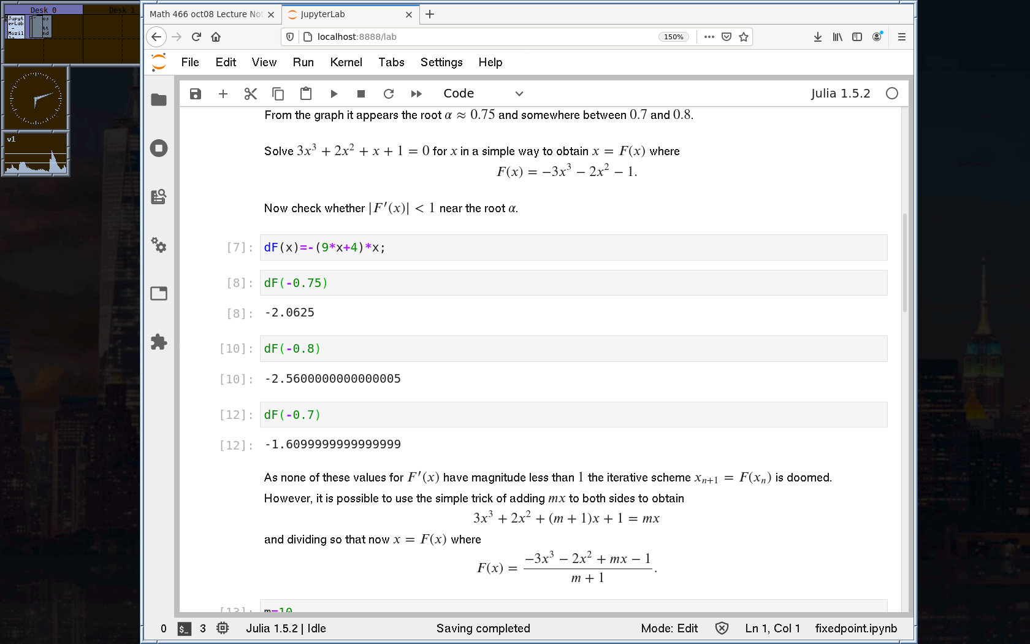Viewport: 1030px width, 644px height.
Task: Save the notebook with the disk icon
Action: [196, 94]
